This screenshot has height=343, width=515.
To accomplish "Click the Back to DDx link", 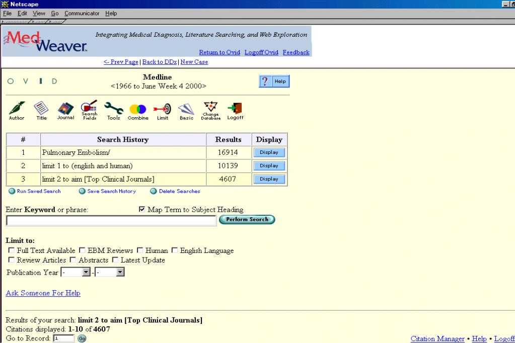I will (x=160, y=62).
